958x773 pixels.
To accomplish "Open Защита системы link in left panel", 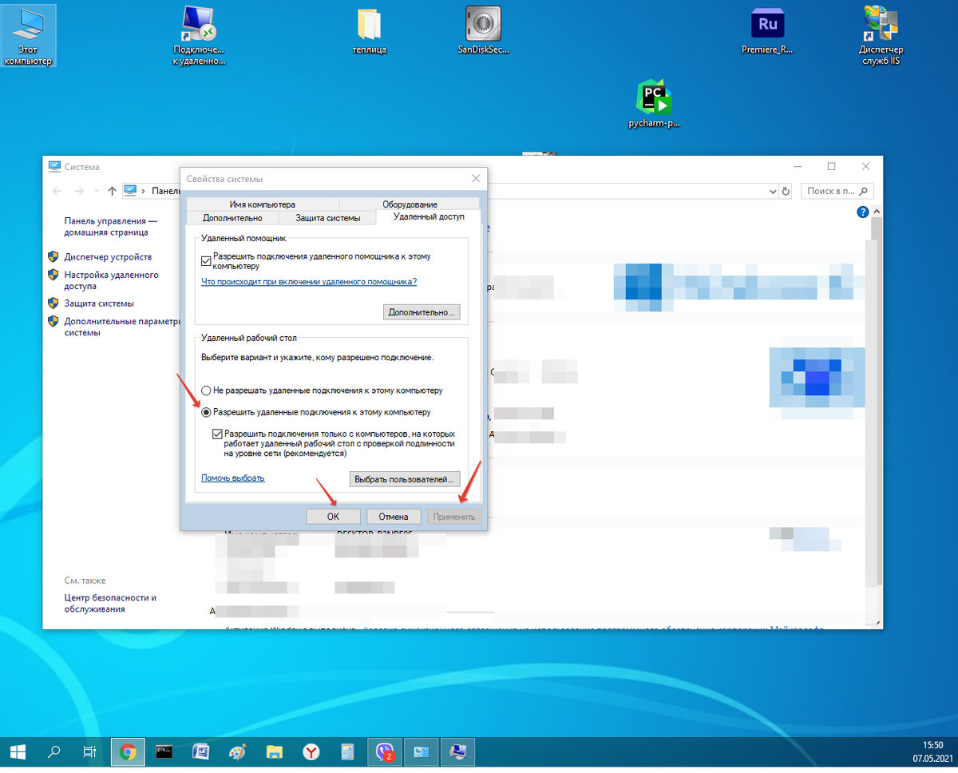I will click(99, 303).
